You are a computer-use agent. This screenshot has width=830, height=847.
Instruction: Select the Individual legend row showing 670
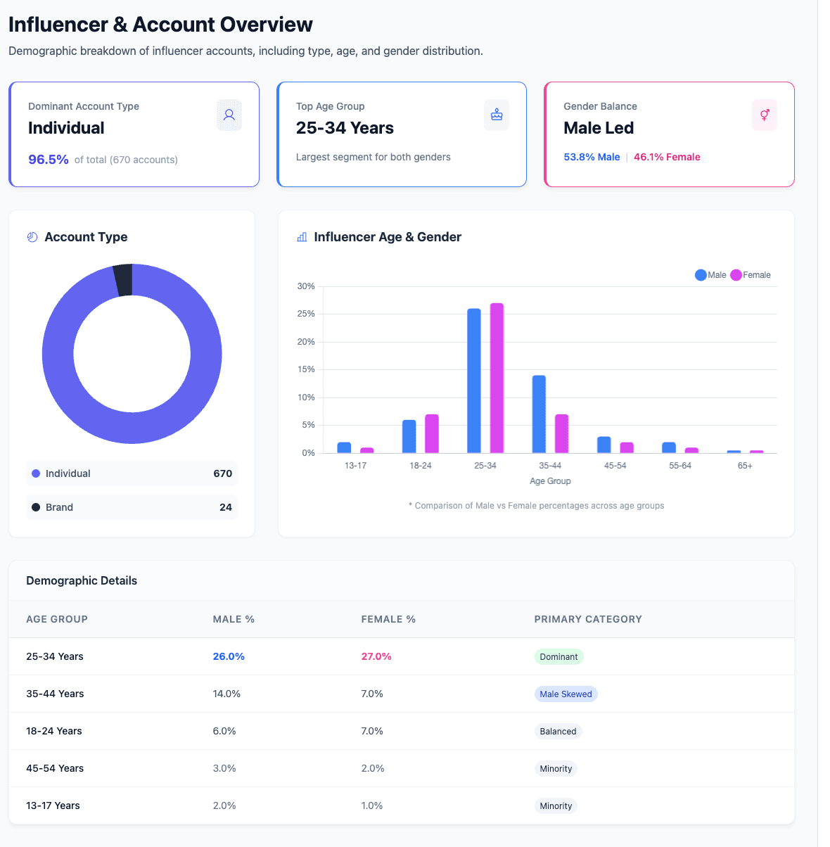tap(132, 473)
